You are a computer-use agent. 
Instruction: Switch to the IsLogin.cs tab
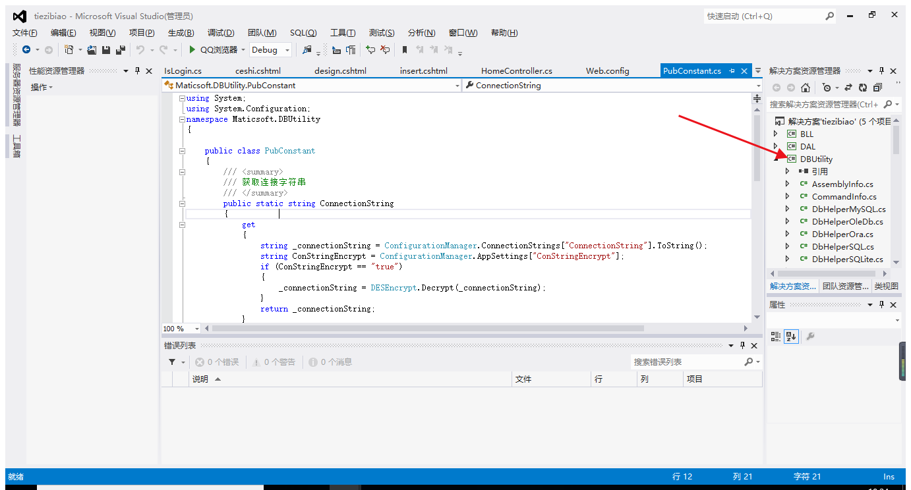tap(183, 70)
